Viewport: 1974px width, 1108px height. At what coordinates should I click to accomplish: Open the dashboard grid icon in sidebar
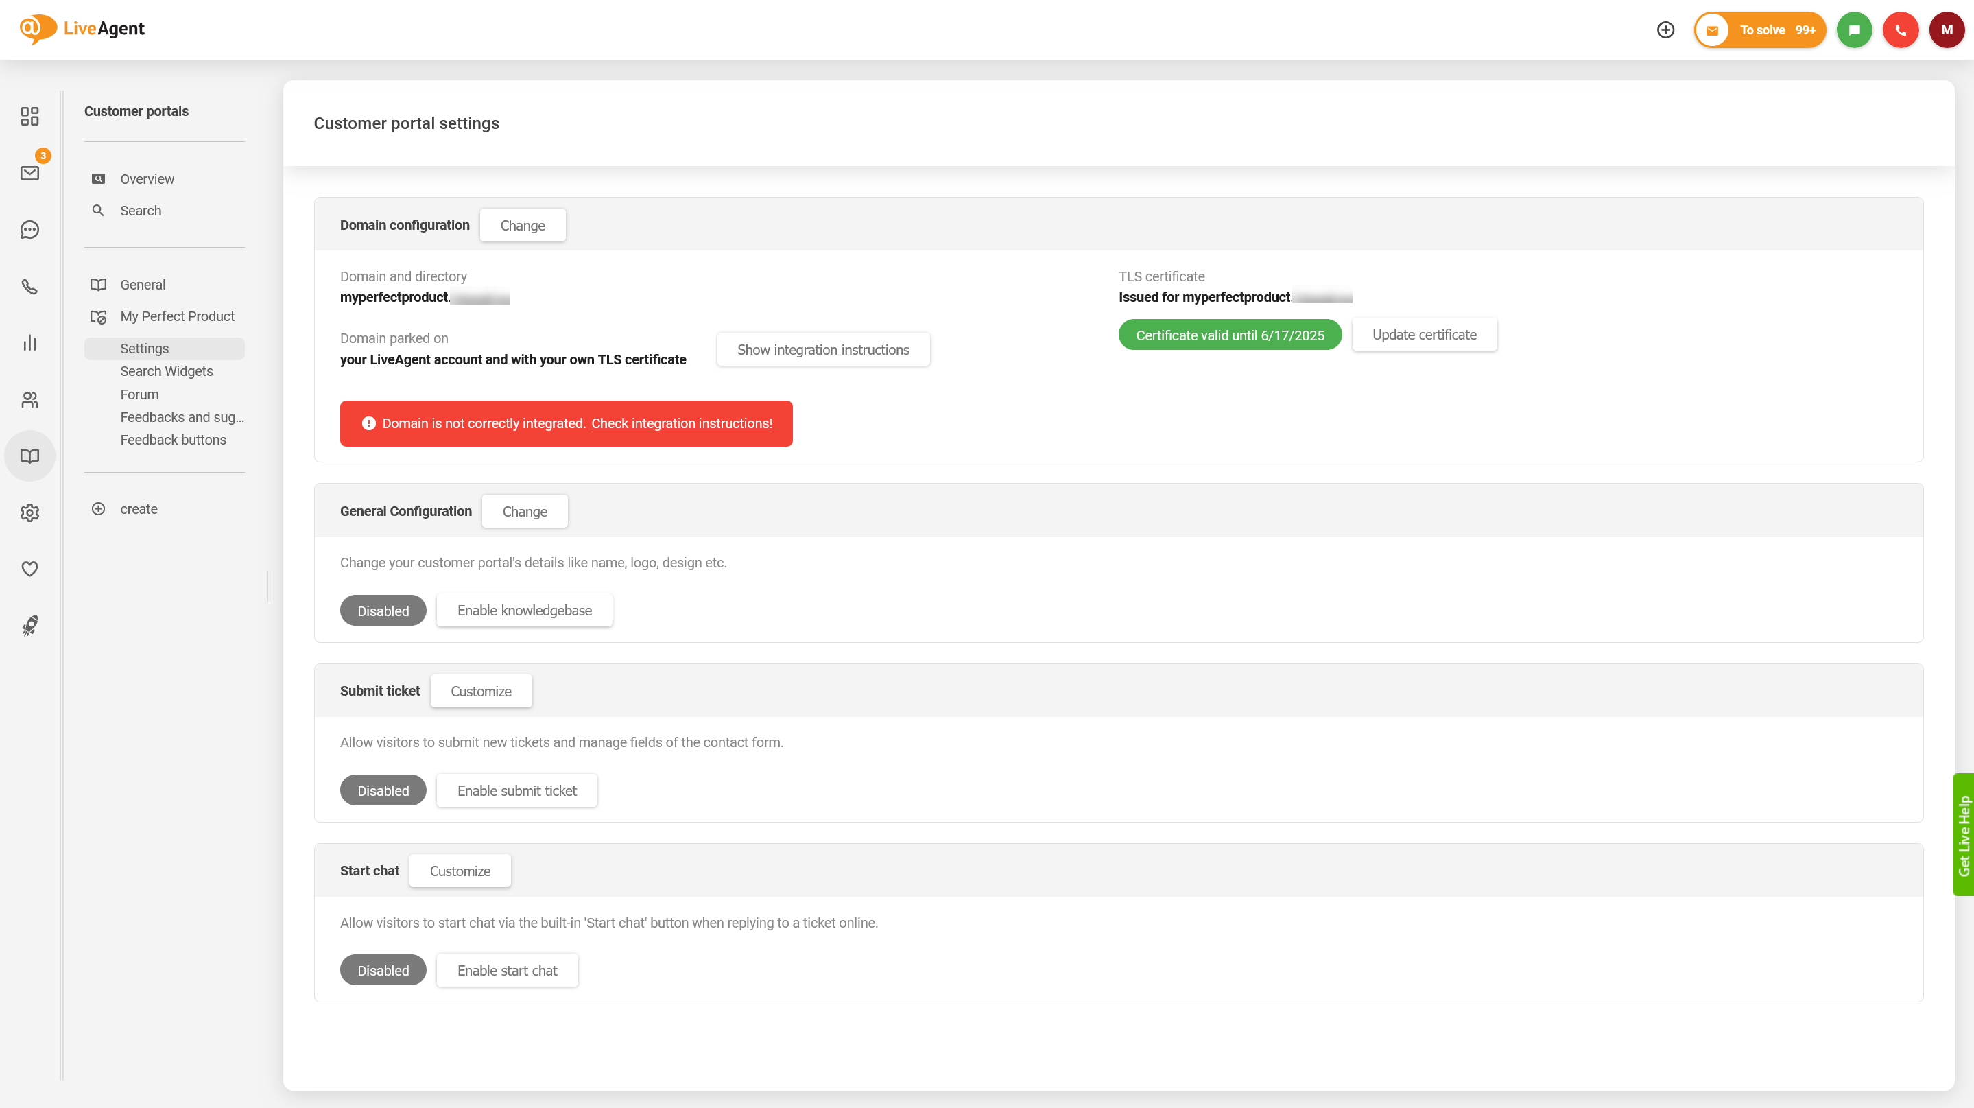(x=29, y=117)
